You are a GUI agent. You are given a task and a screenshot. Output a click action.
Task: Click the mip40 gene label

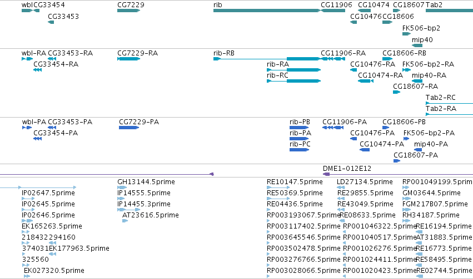[x=422, y=40]
